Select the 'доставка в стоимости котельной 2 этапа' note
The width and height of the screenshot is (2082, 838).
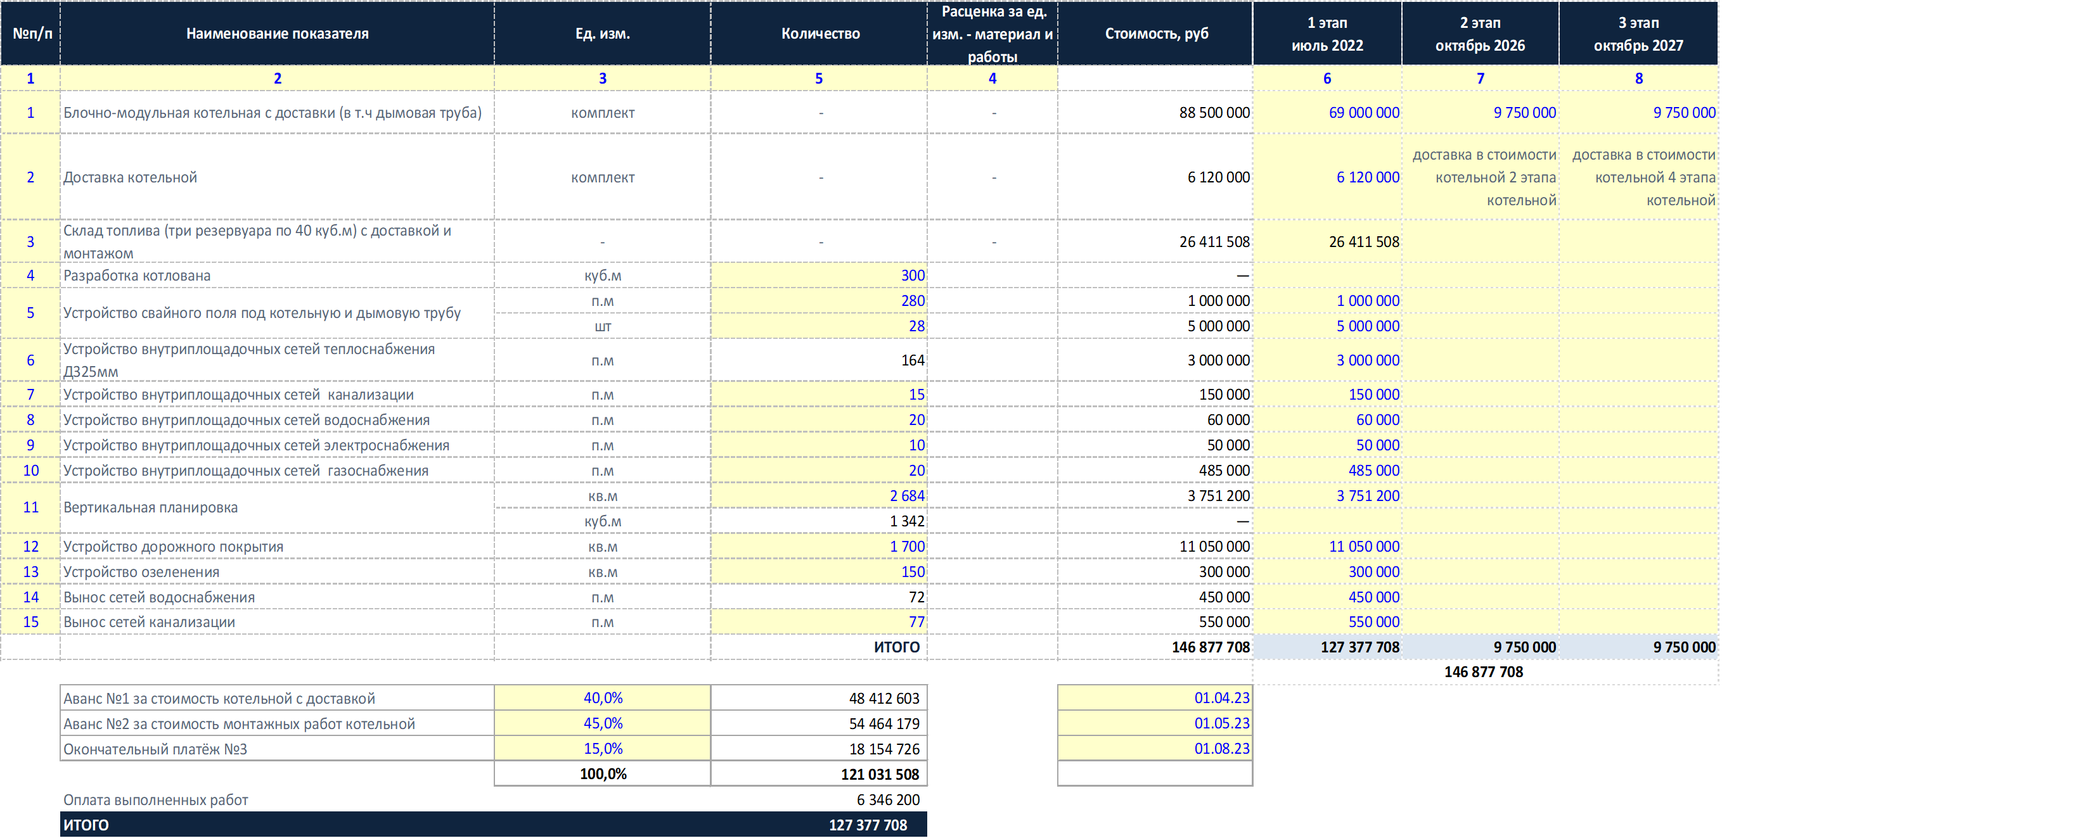pos(1480,177)
